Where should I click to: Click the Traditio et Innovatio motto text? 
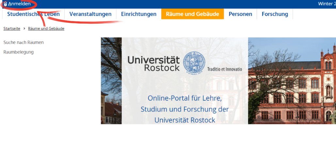point(225,69)
